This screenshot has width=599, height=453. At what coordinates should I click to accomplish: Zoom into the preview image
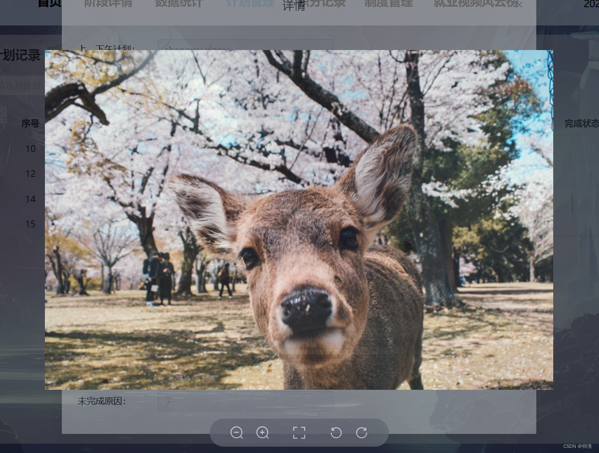tap(263, 433)
